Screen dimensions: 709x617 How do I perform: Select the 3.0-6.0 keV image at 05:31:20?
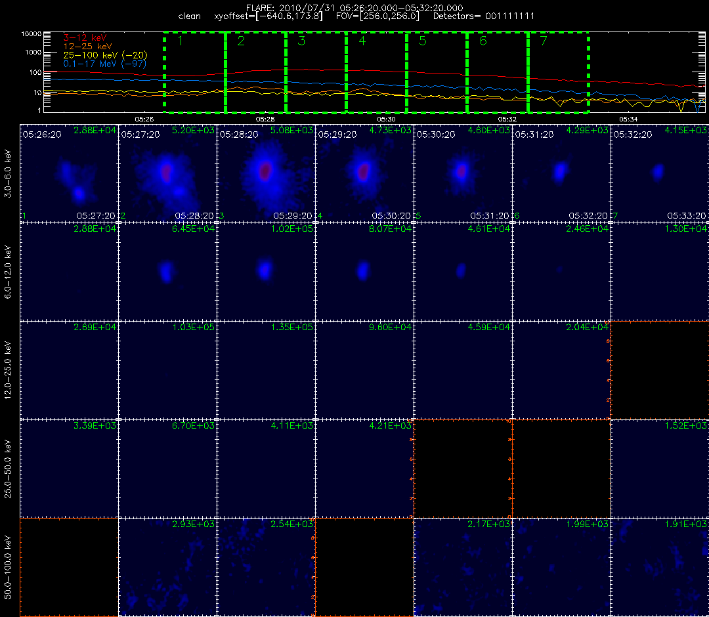(x=562, y=173)
